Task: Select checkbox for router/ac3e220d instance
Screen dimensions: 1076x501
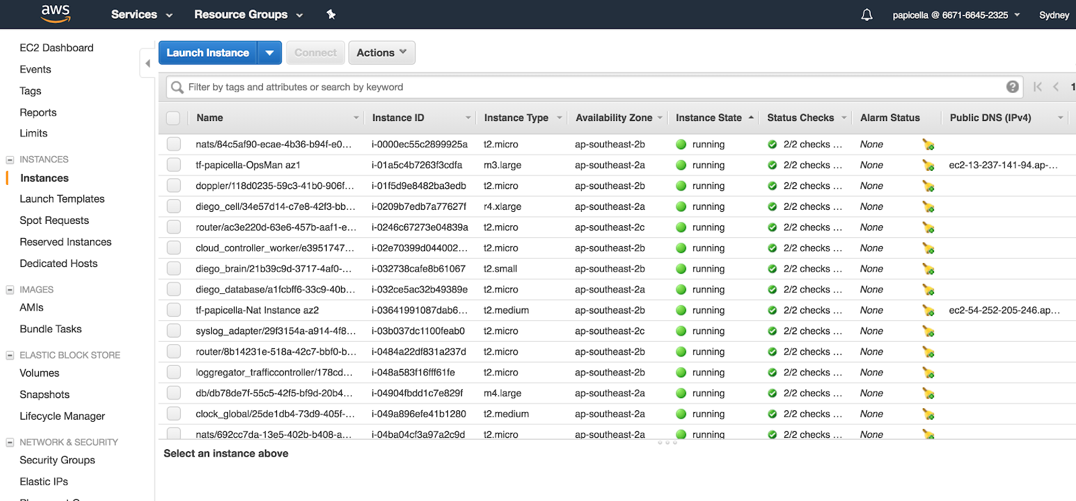Action: 174,227
